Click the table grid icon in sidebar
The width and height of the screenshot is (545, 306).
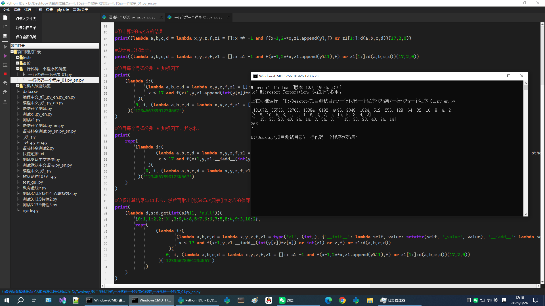tap(5, 101)
